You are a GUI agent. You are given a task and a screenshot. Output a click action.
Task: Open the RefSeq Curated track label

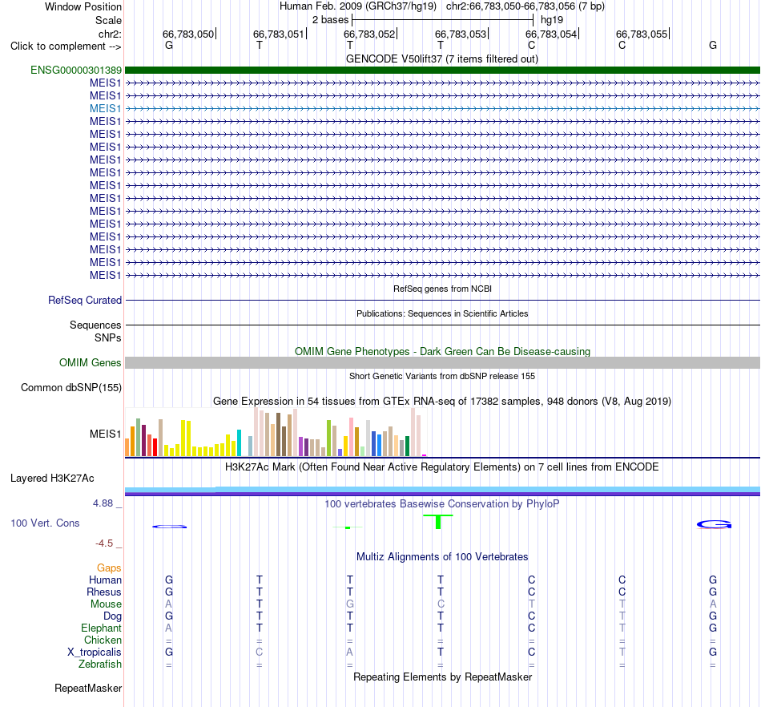point(85,300)
